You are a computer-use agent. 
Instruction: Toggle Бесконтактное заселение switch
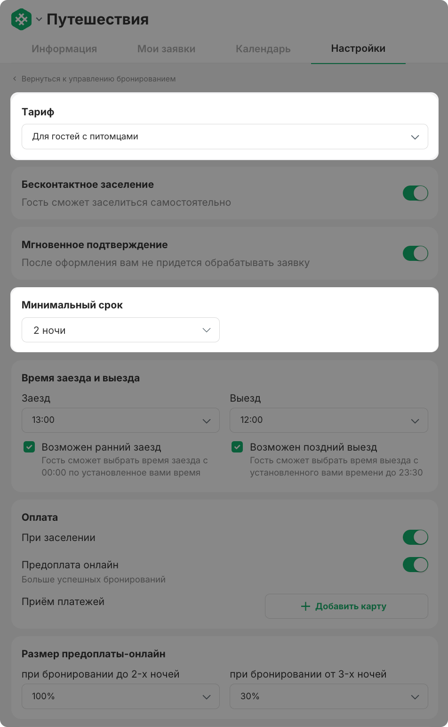pyautogui.click(x=416, y=193)
